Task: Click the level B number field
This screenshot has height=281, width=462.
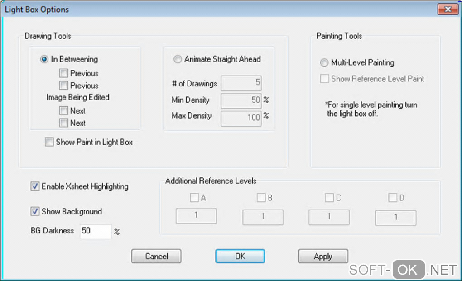Action: pos(263,217)
